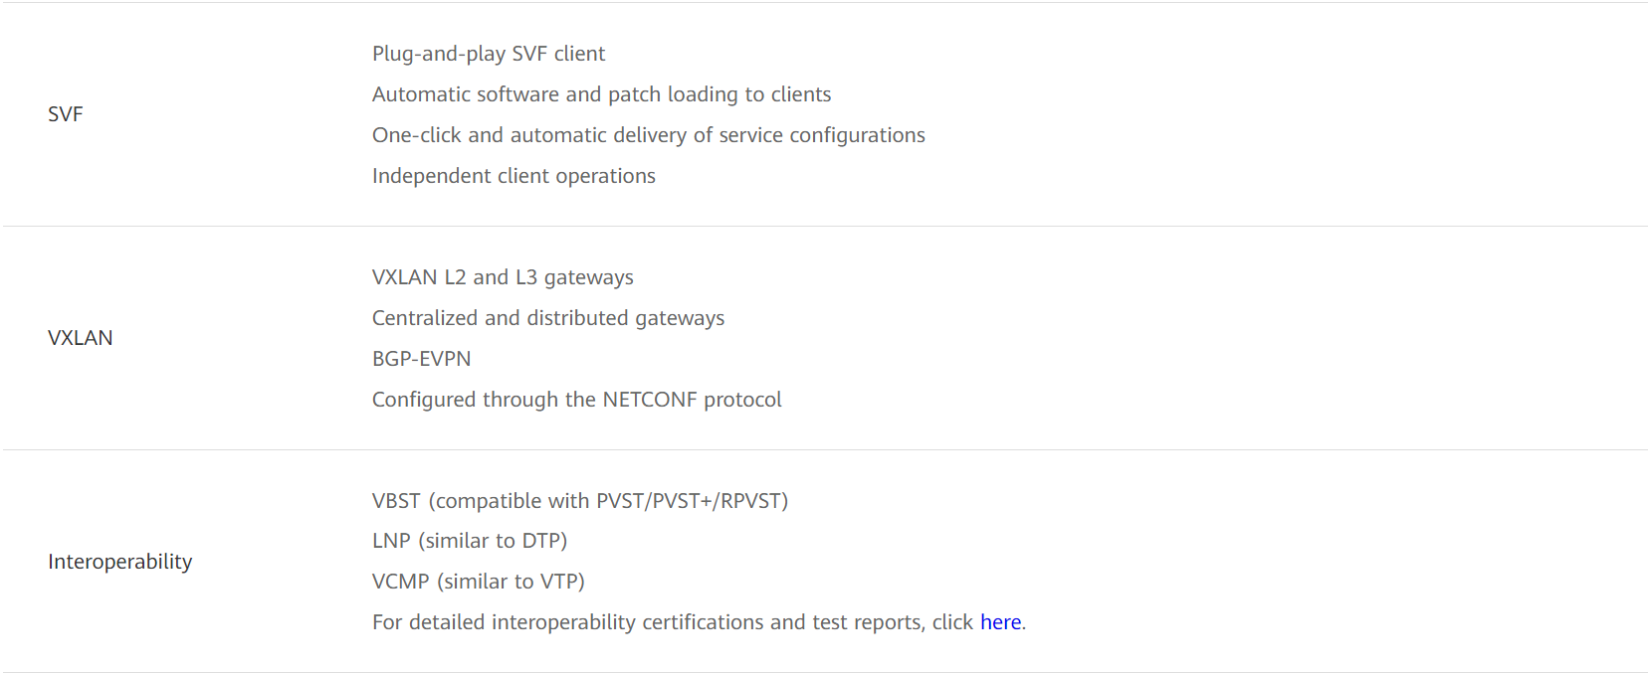The image size is (1648, 675).
Task: Select "Centralized and distributed gateways" text
Action: click(x=548, y=318)
